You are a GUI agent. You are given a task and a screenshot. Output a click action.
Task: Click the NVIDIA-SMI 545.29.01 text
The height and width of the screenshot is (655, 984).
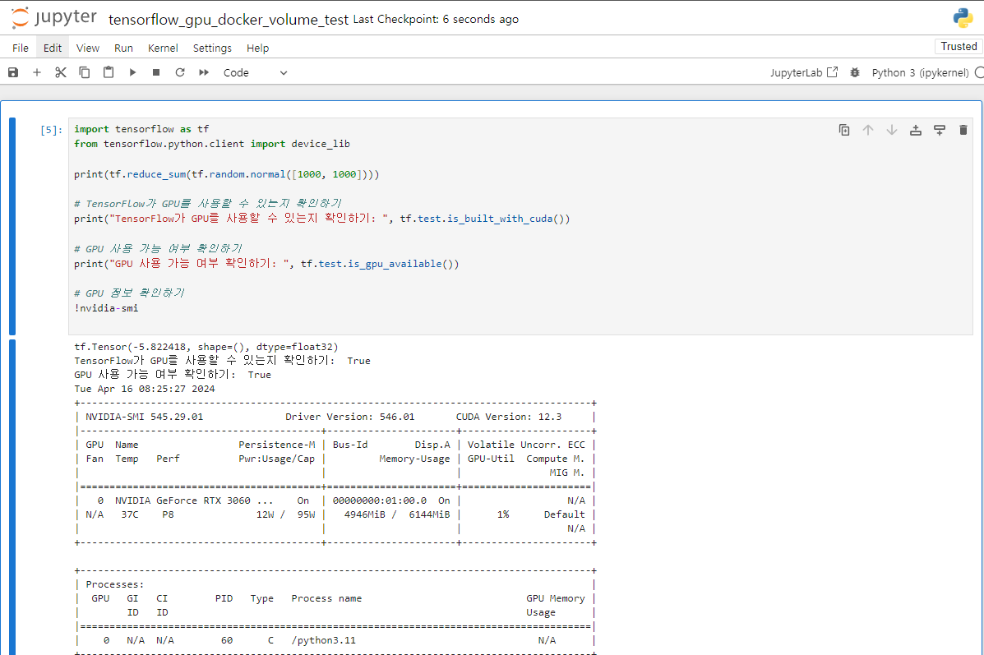(x=145, y=417)
